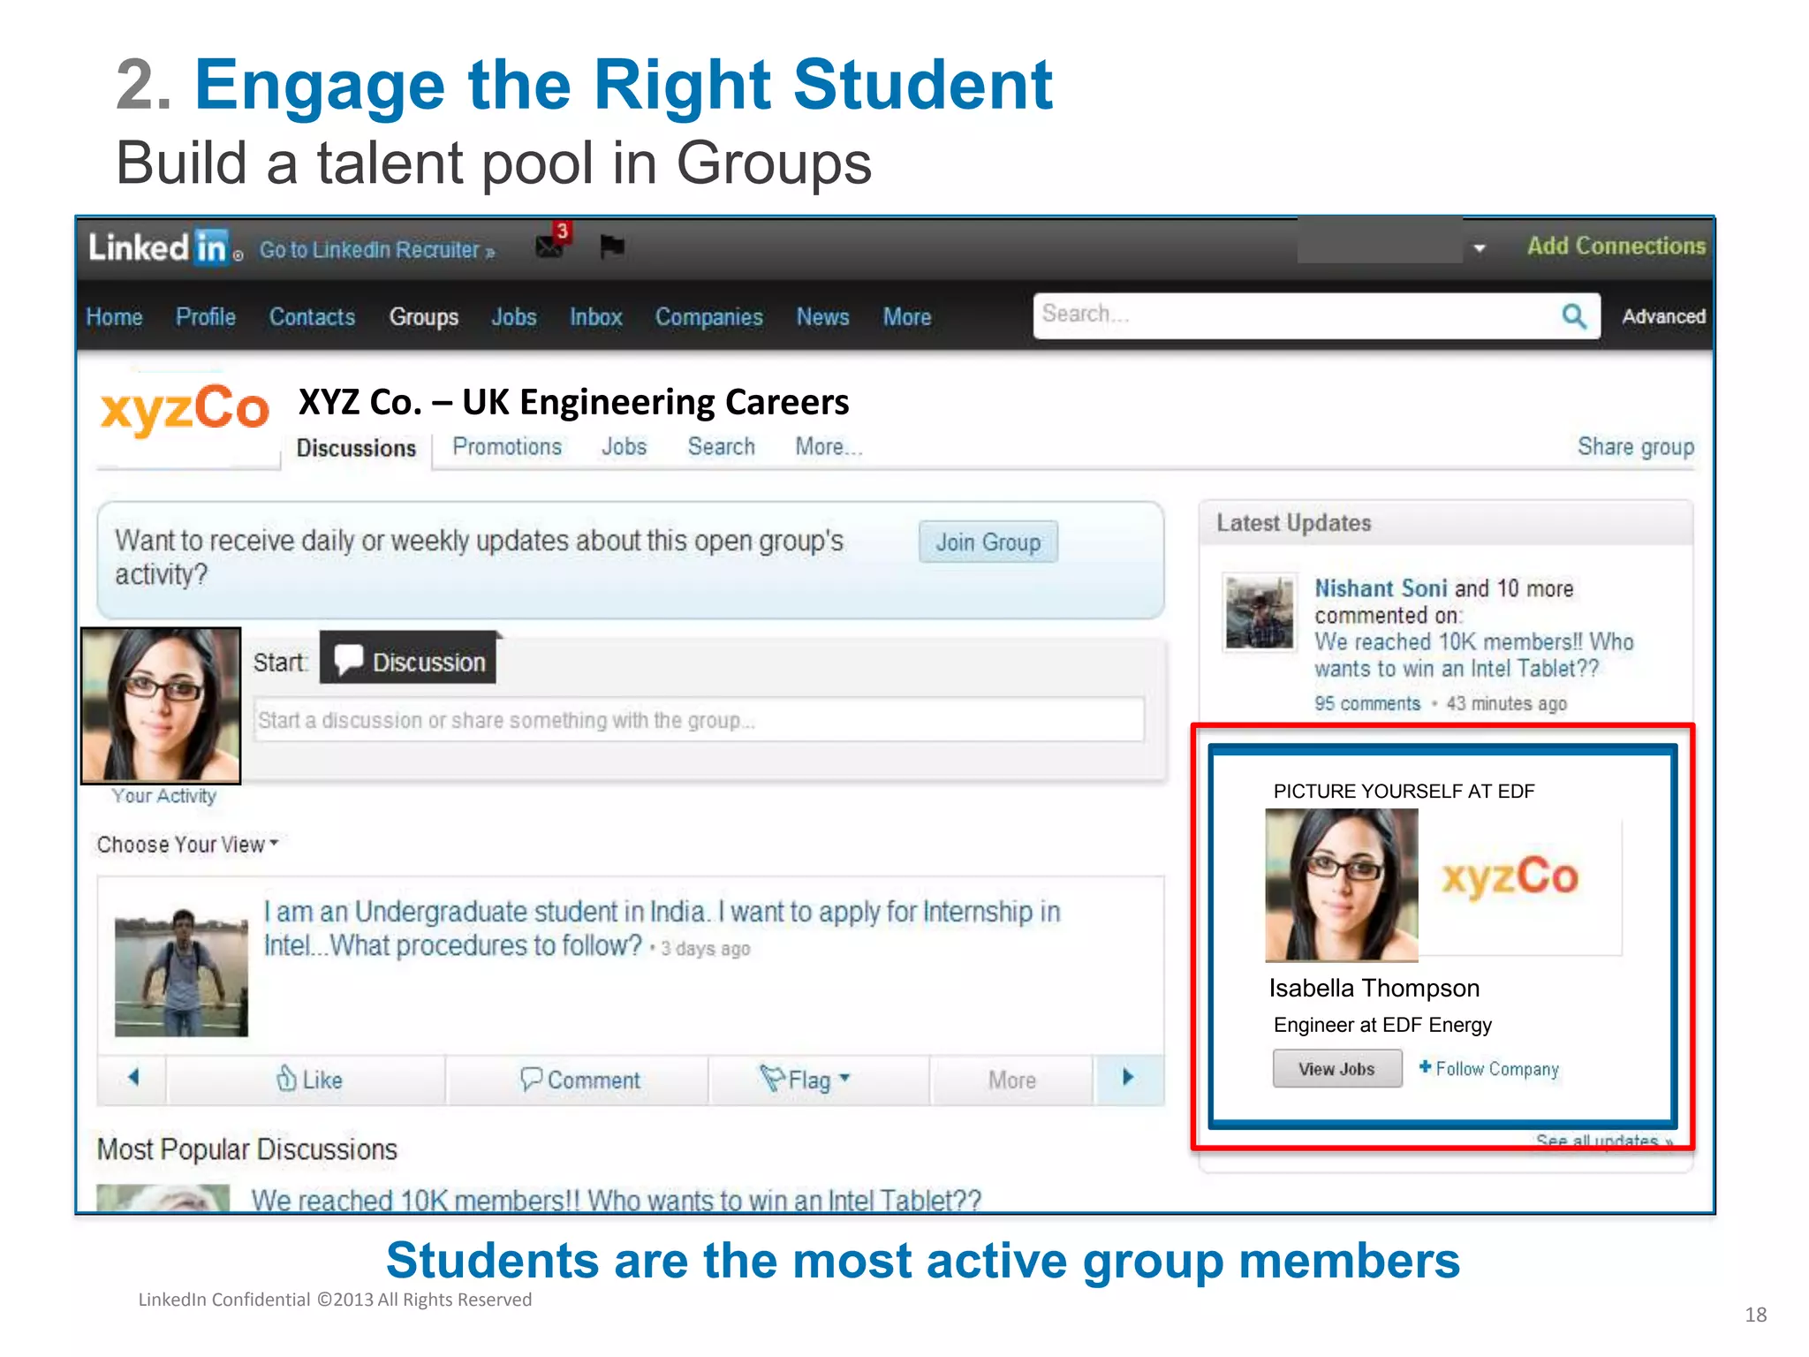Switch to the group Jobs tab

click(624, 447)
